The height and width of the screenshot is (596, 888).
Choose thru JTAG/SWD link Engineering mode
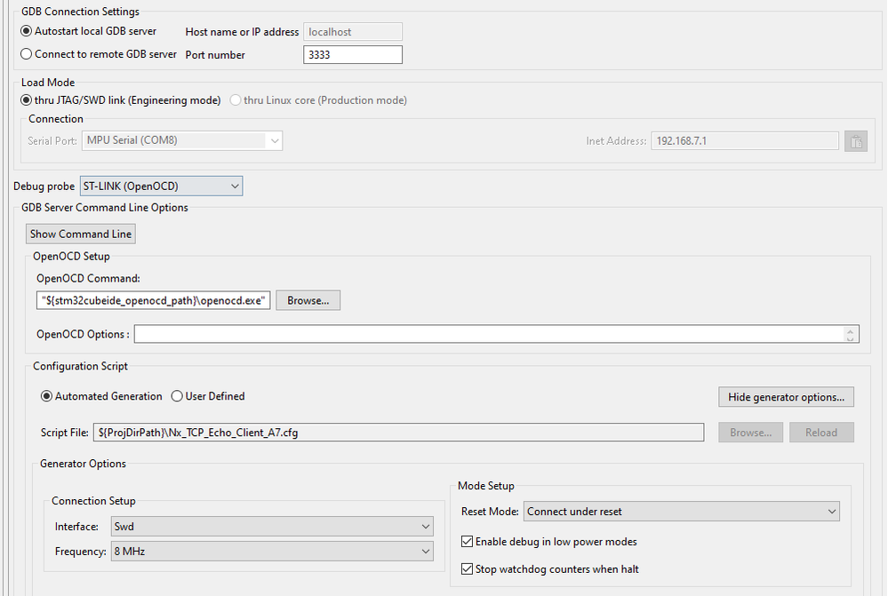(27, 100)
